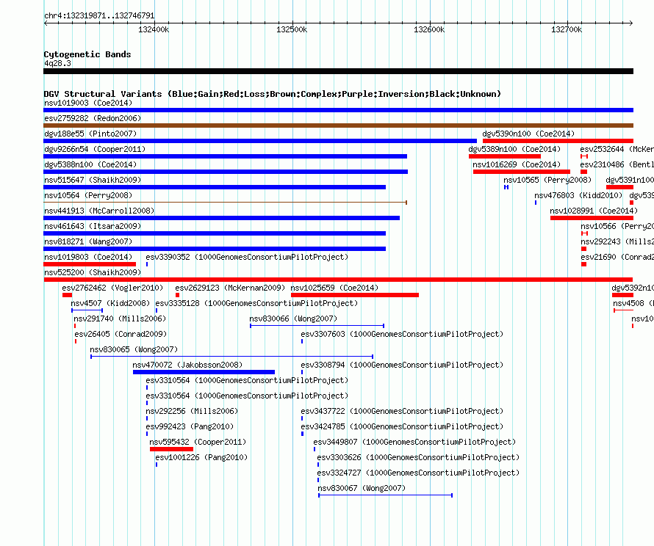Select nsv1019803 (Coe2014) label

[88, 257]
